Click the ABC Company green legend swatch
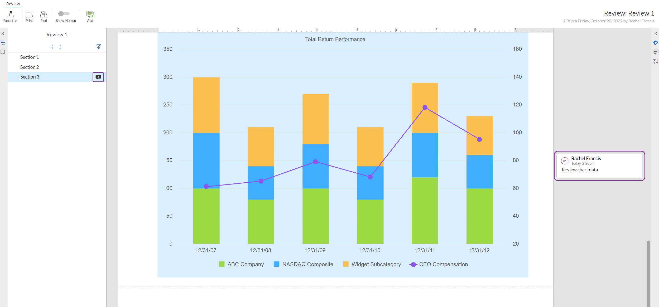Screen dimensions: 659x307 [222, 264]
